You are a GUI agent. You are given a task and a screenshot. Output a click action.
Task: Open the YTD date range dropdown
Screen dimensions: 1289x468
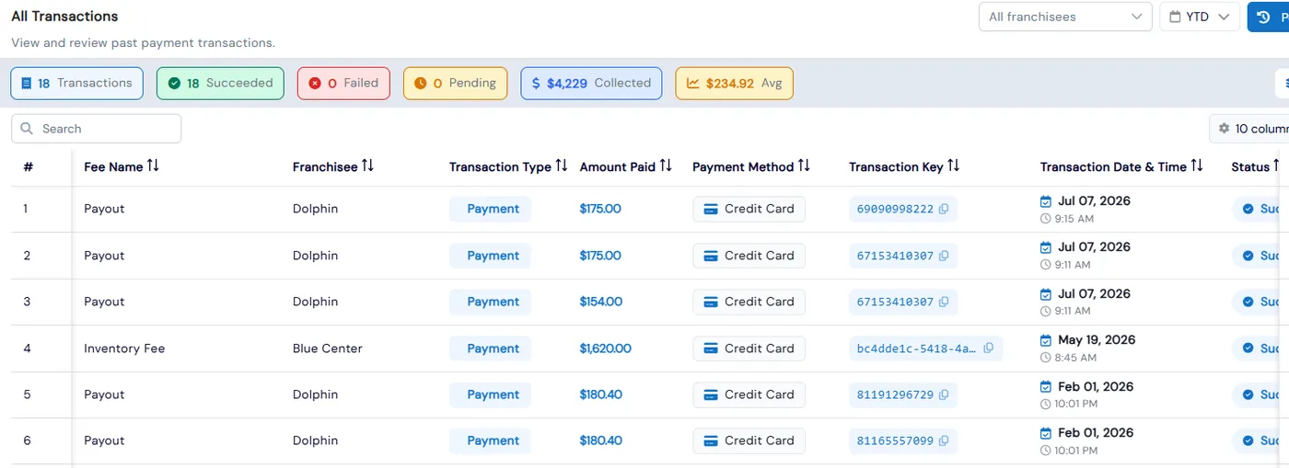1200,17
